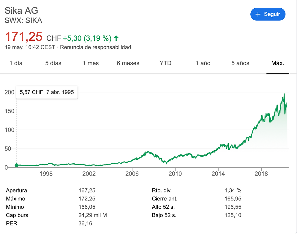The height and width of the screenshot is (234, 297).
Task: Click the Máximo value 172,25
Action: click(87, 199)
